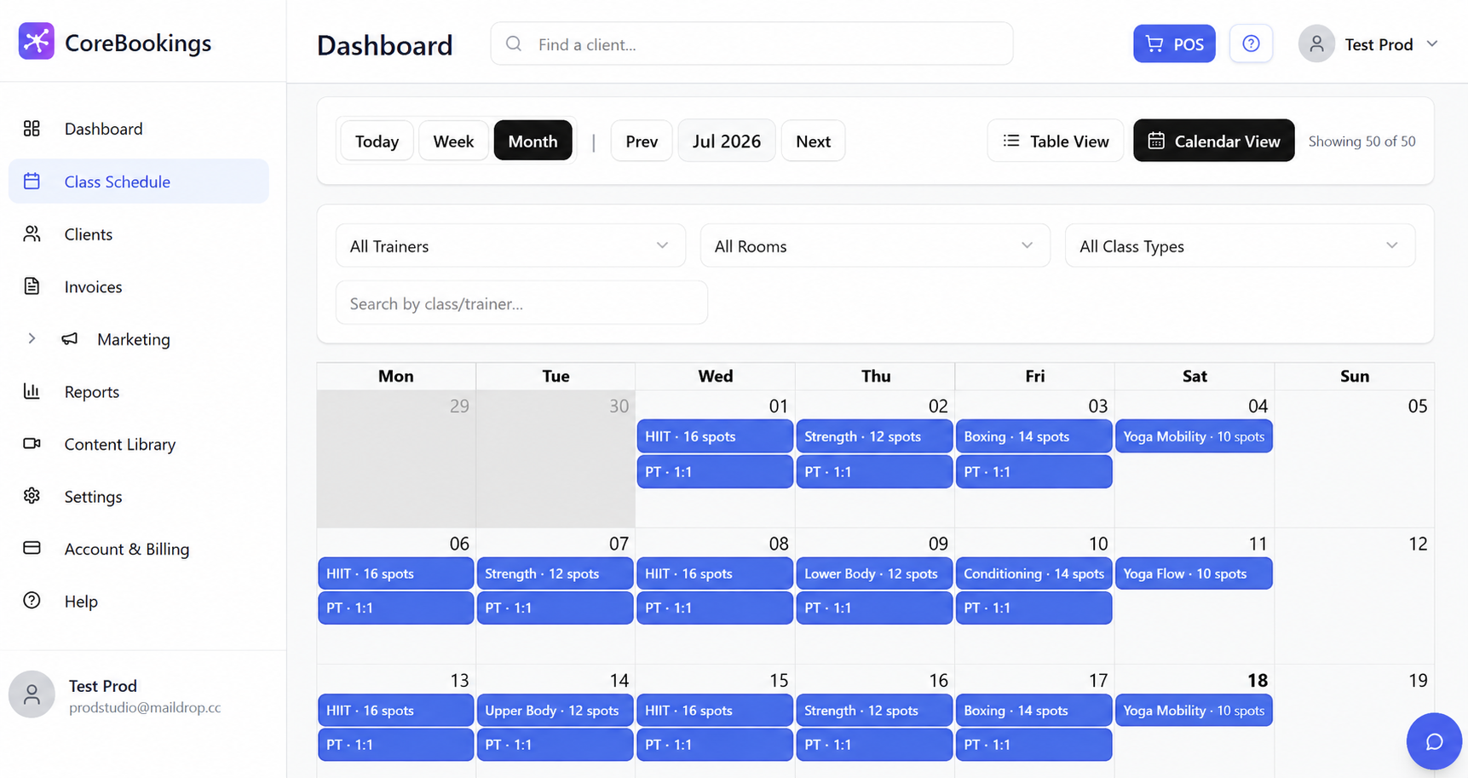The width and height of the screenshot is (1468, 778).
Task: Click the Dashboard grid icon in sidebar
Action: 32,128
